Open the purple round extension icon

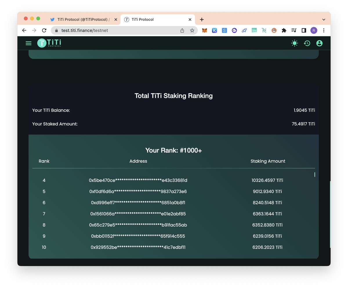234,30
